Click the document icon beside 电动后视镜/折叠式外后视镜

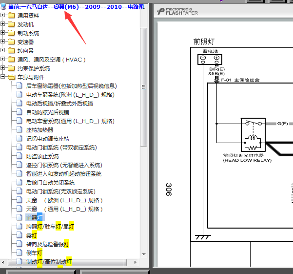click(19, 103)
